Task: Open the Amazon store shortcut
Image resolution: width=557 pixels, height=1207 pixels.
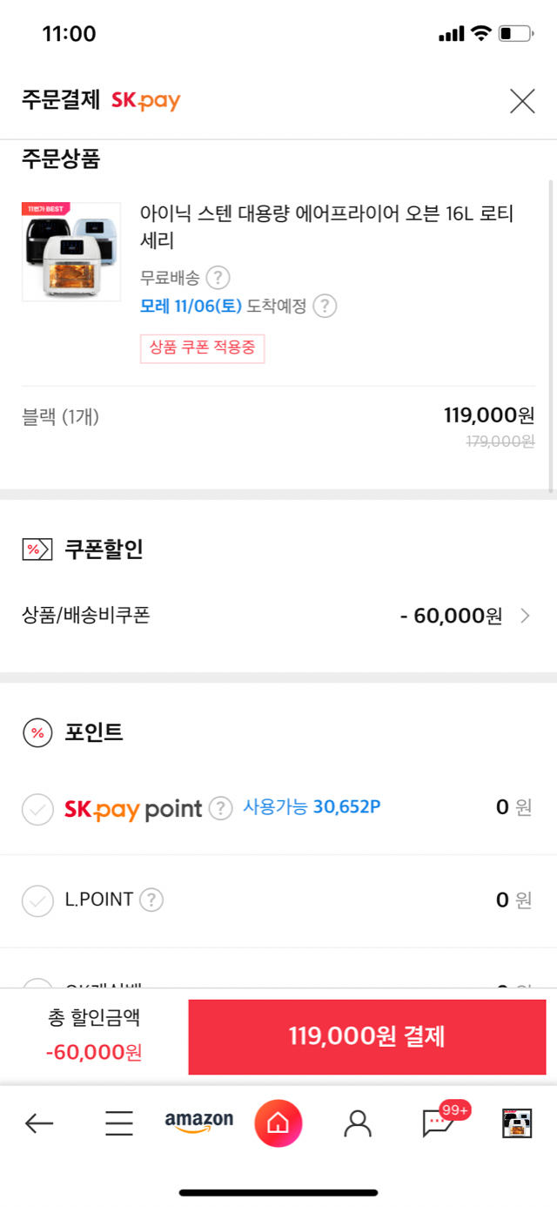Action: [199, 1123]
